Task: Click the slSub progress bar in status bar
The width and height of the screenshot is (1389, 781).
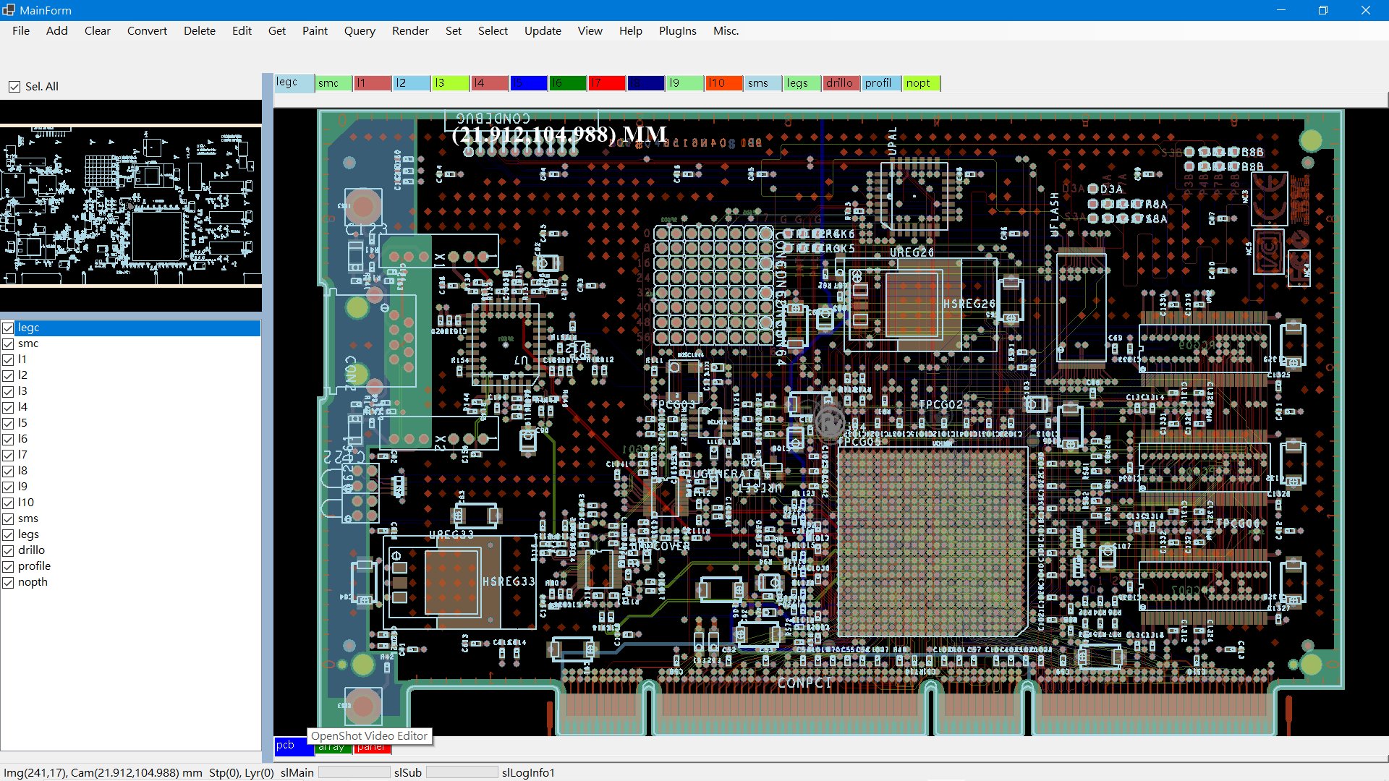Action: (462, 772)
